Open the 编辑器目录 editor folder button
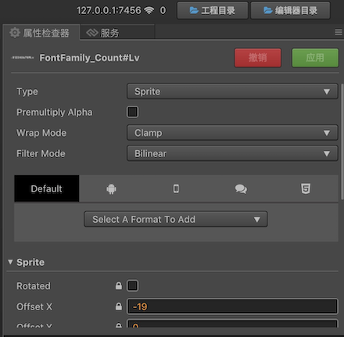This screenshot has height=337, width=344. pos(290,10)
